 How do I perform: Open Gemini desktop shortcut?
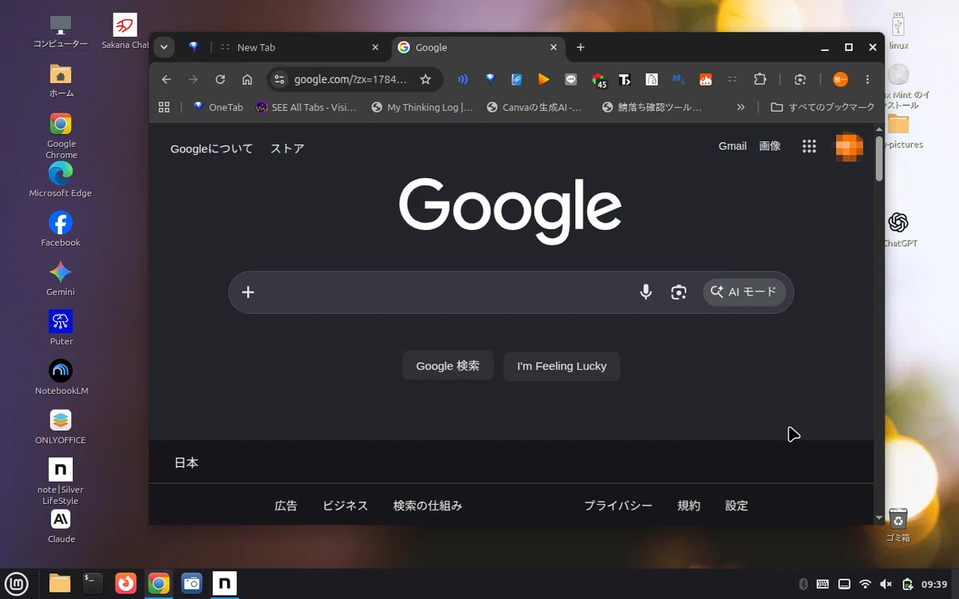(x=61, y=278)
